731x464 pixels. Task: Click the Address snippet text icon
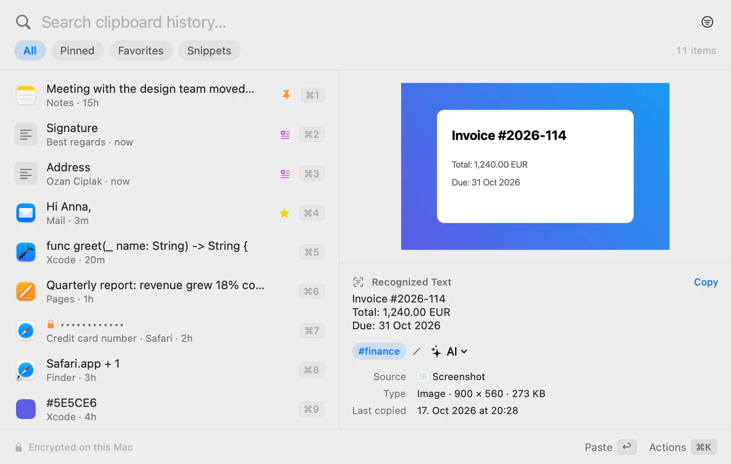pos(26,174)
